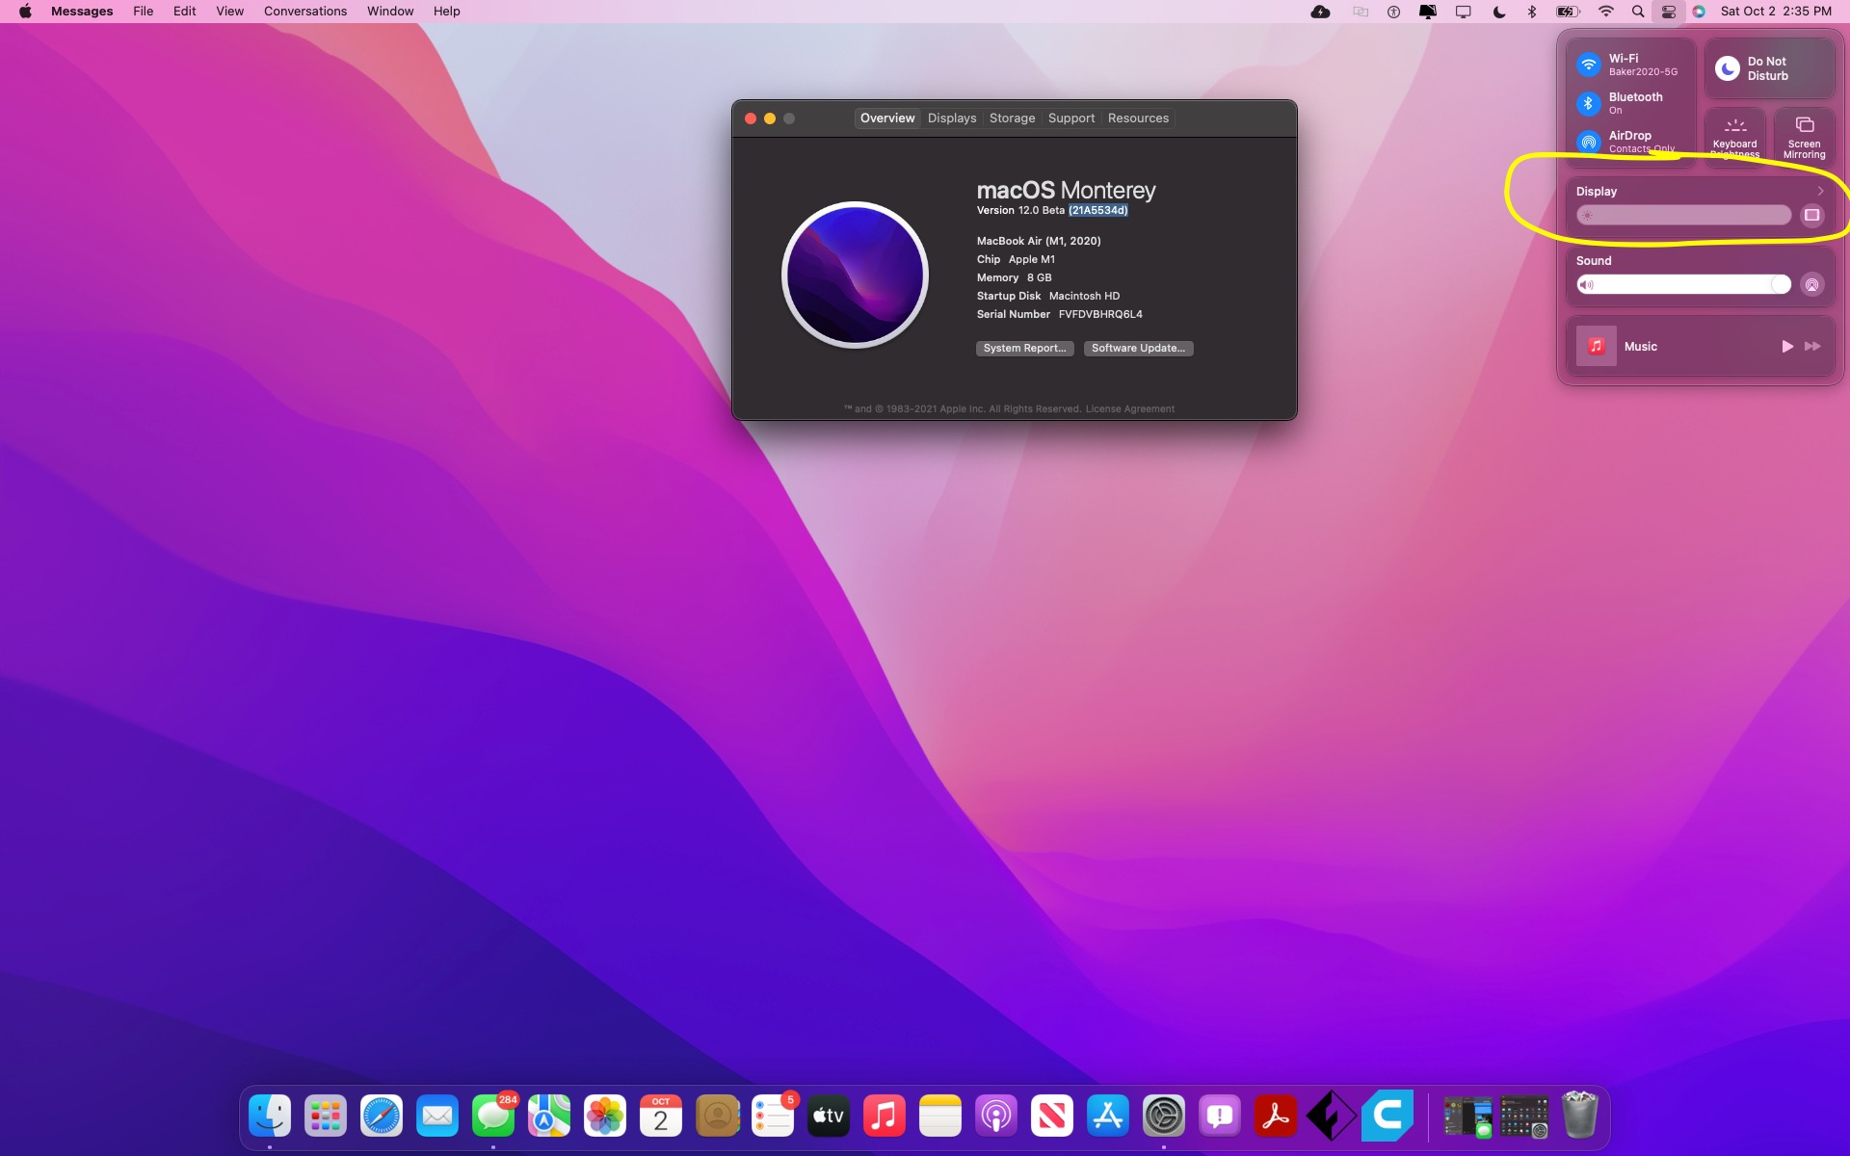
Task: Open the Wi-Fi menu bar icon
Action: coord(1605,12)
